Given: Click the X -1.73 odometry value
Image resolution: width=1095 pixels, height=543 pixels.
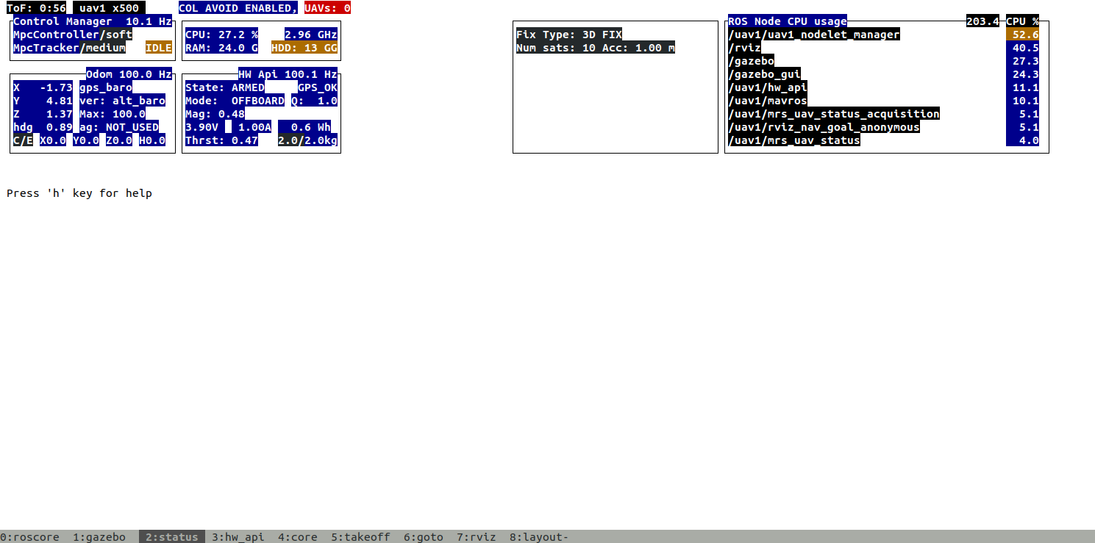Looking at the screenshot, I should click(43, 87).
